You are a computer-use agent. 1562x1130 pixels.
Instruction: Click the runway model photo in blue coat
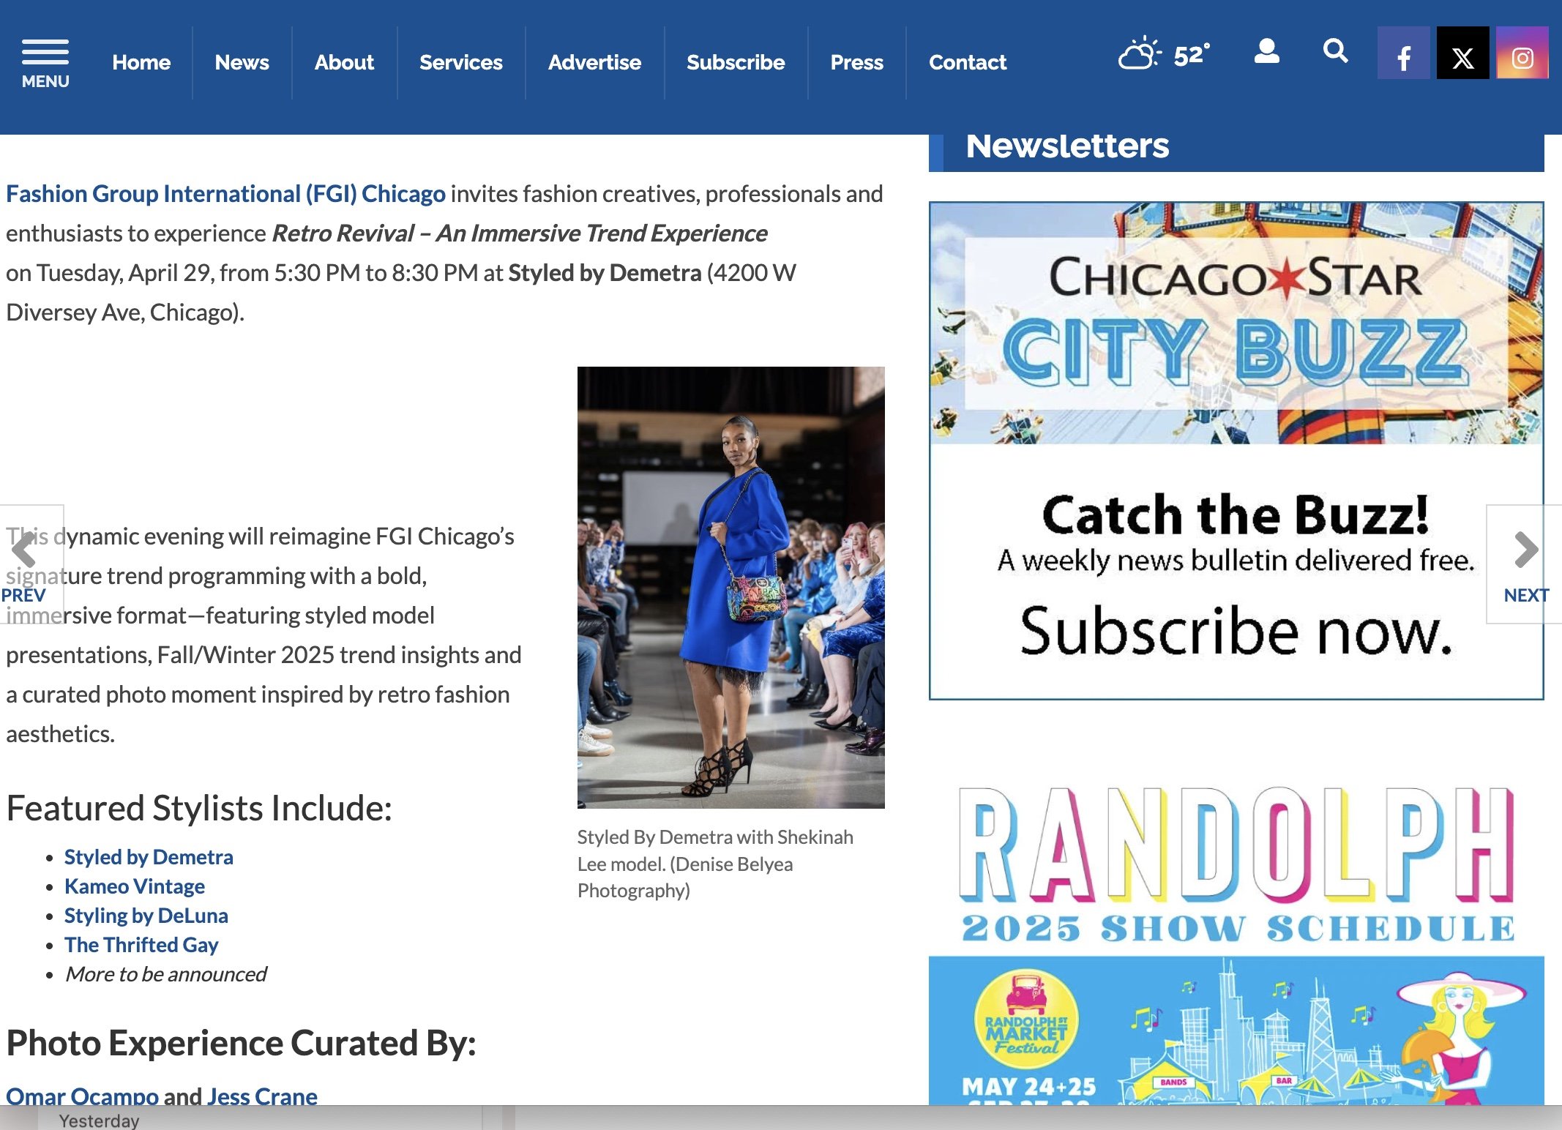[x=730, y=588]
